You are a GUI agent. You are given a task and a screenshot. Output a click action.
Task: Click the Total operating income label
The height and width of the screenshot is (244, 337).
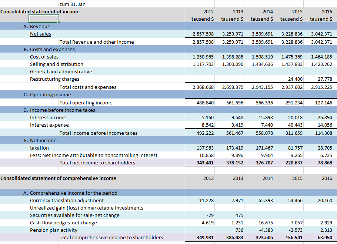click(86, 103)
